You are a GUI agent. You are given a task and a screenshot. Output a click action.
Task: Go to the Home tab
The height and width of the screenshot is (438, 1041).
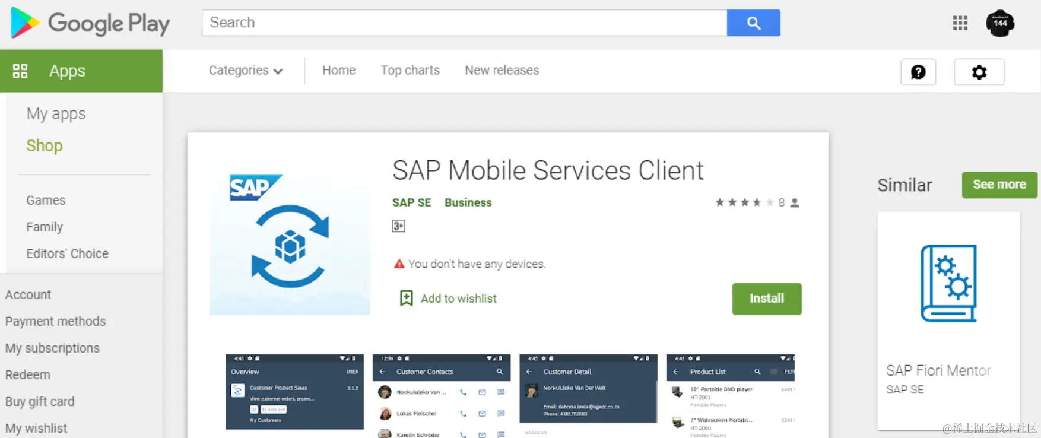339,71
